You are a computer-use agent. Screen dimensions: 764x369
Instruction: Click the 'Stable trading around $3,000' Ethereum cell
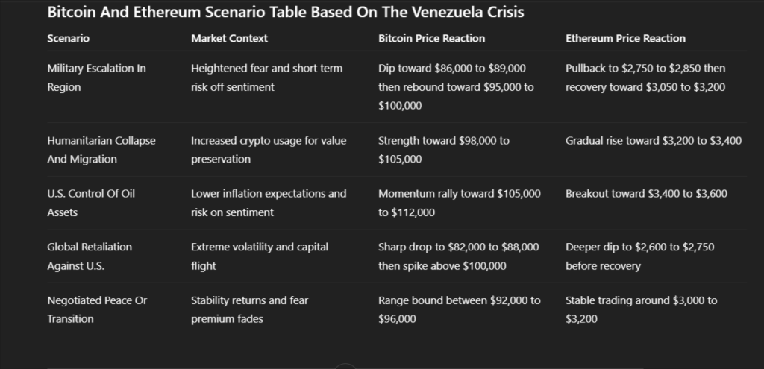coord(641,309)
